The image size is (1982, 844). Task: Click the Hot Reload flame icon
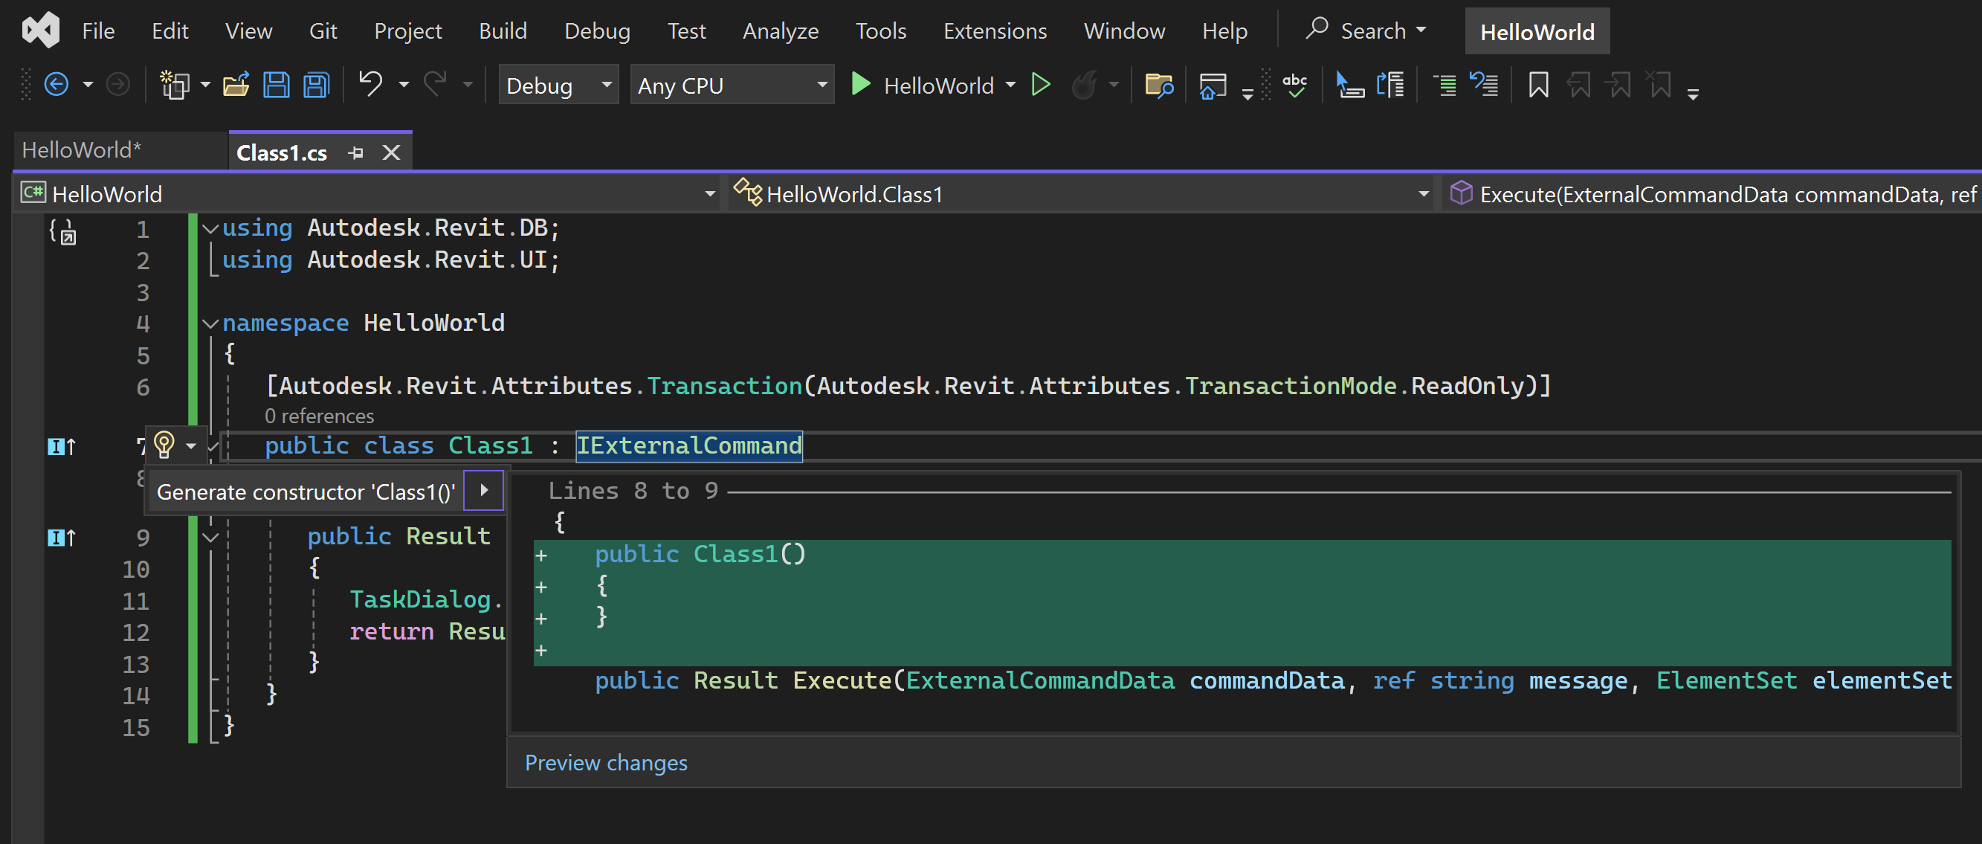[1085, 85]
